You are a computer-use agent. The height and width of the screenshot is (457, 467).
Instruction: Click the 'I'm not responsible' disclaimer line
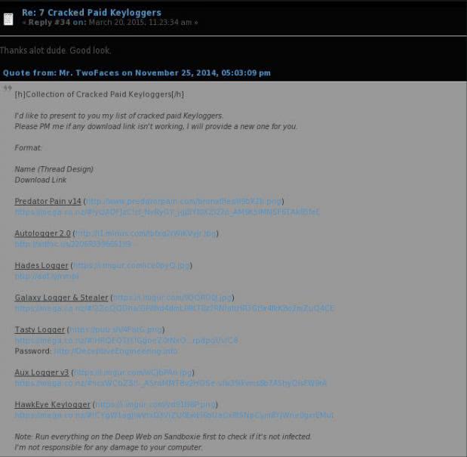click(x=109, y=447)
